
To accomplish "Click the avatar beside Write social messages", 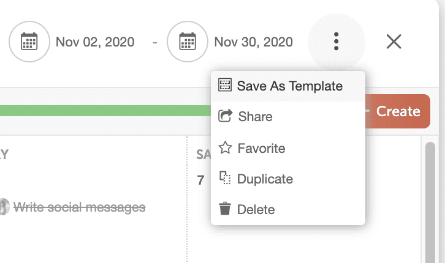I will [x=4, y=207].
